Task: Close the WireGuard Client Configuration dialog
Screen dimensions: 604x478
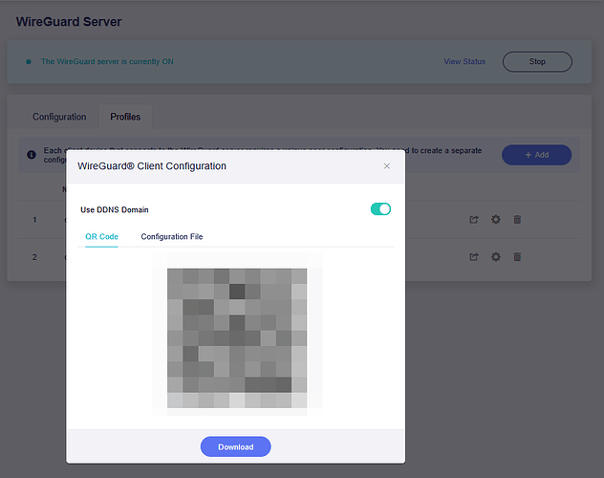Action: click(x=387, y=166)
